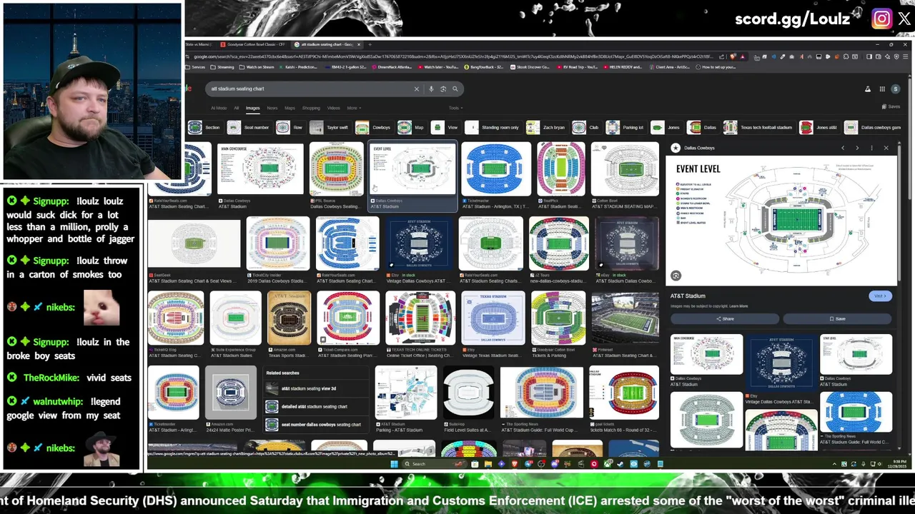This screenshot has height=514, width=915.
Task: Click the taskbar Search box
Action: tap(433, 464)
